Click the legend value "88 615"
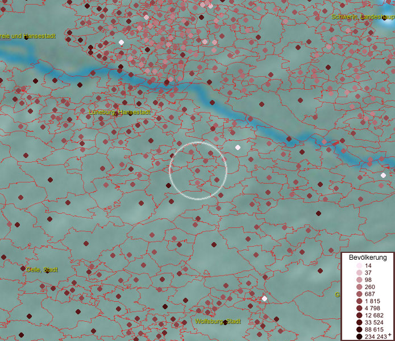The image size is (395, 341). [x=374, y=330]
